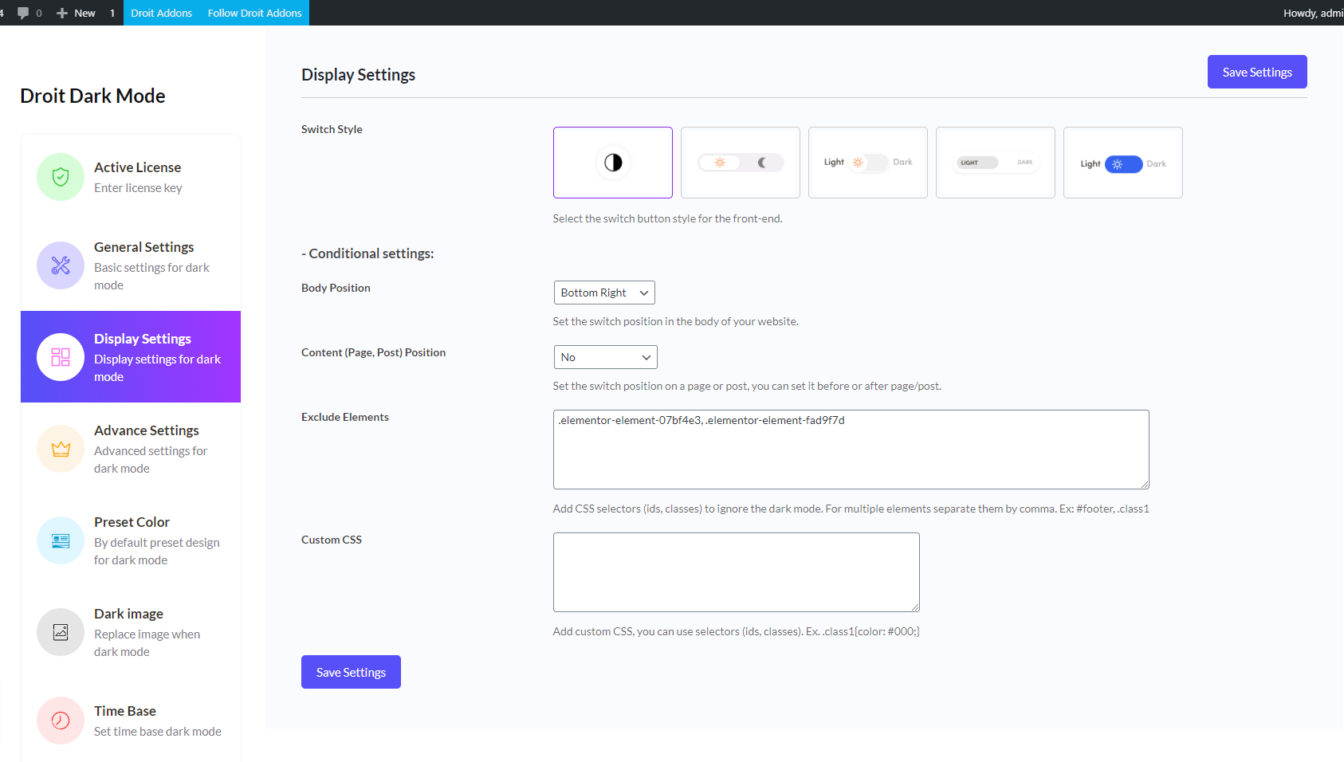Viewport: 1344px width, 762px height.
Task: Open the Body Position dropdown
Action: click(x=604, y=293)
